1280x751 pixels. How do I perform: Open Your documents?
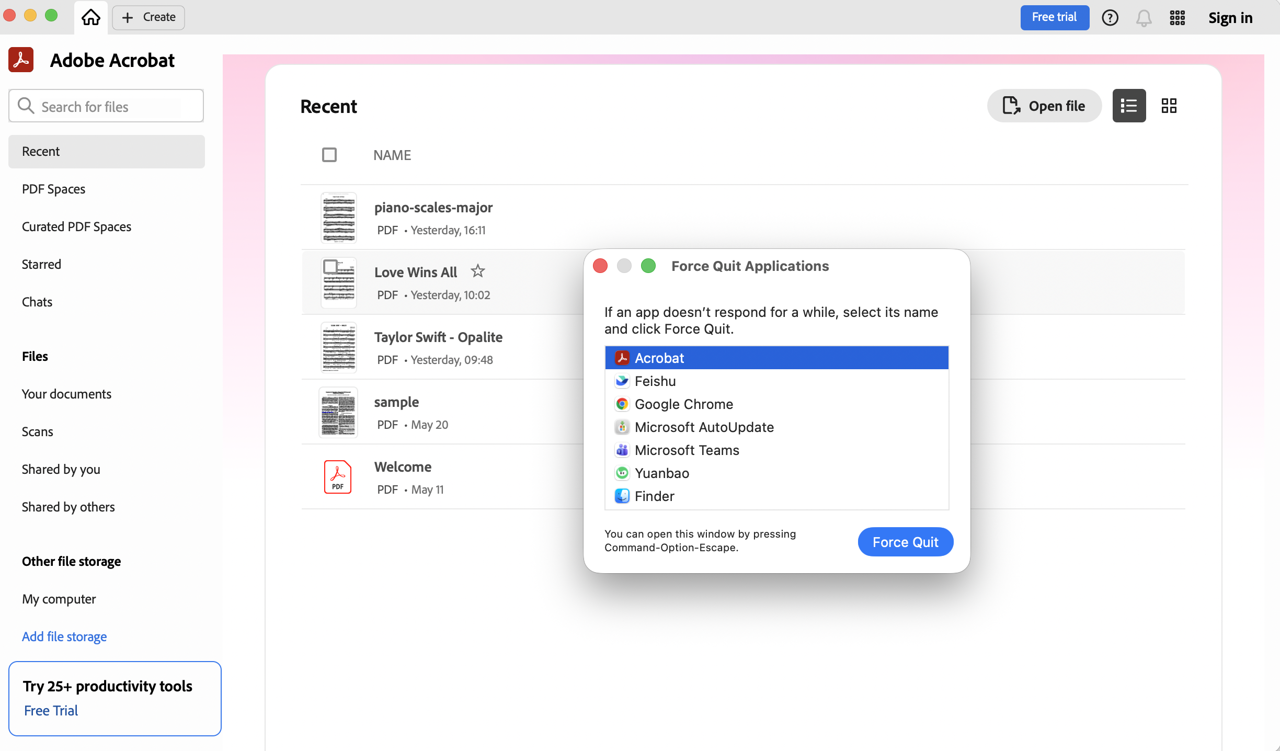coord(66,394)
